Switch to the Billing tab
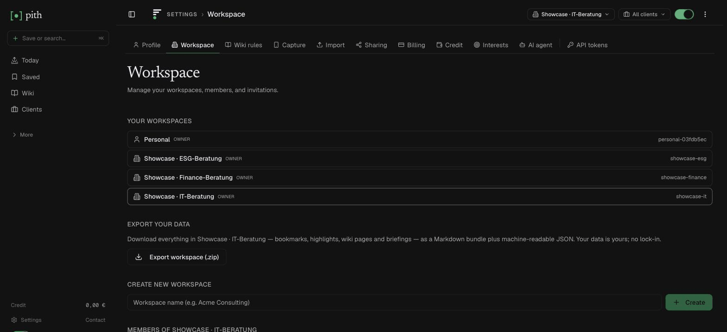The width and height of the screenshot is (727, 332). (412, 45)
